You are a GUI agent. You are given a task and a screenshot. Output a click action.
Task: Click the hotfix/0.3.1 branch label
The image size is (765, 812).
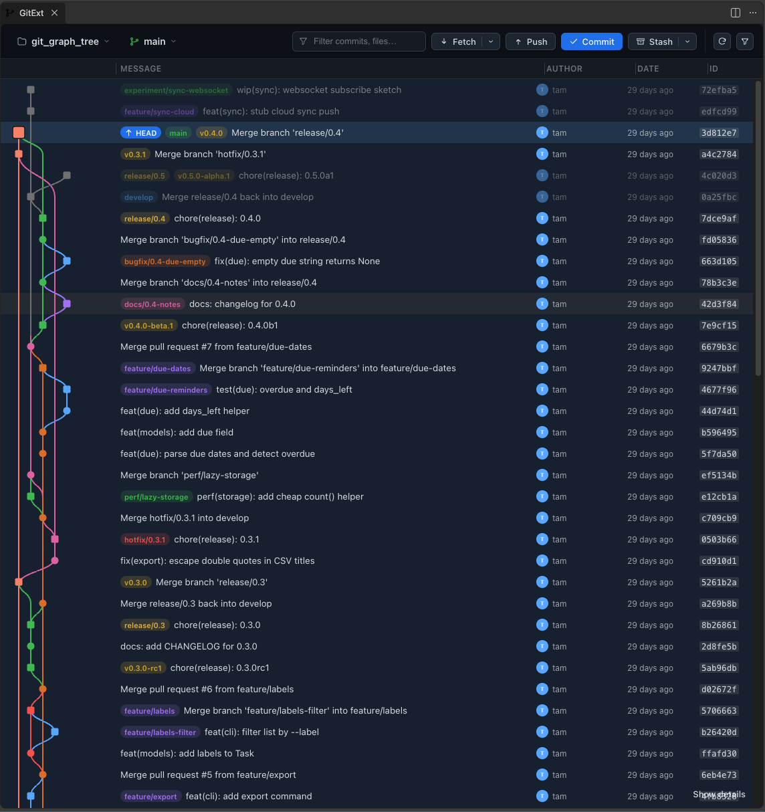[x=144, y=540]
